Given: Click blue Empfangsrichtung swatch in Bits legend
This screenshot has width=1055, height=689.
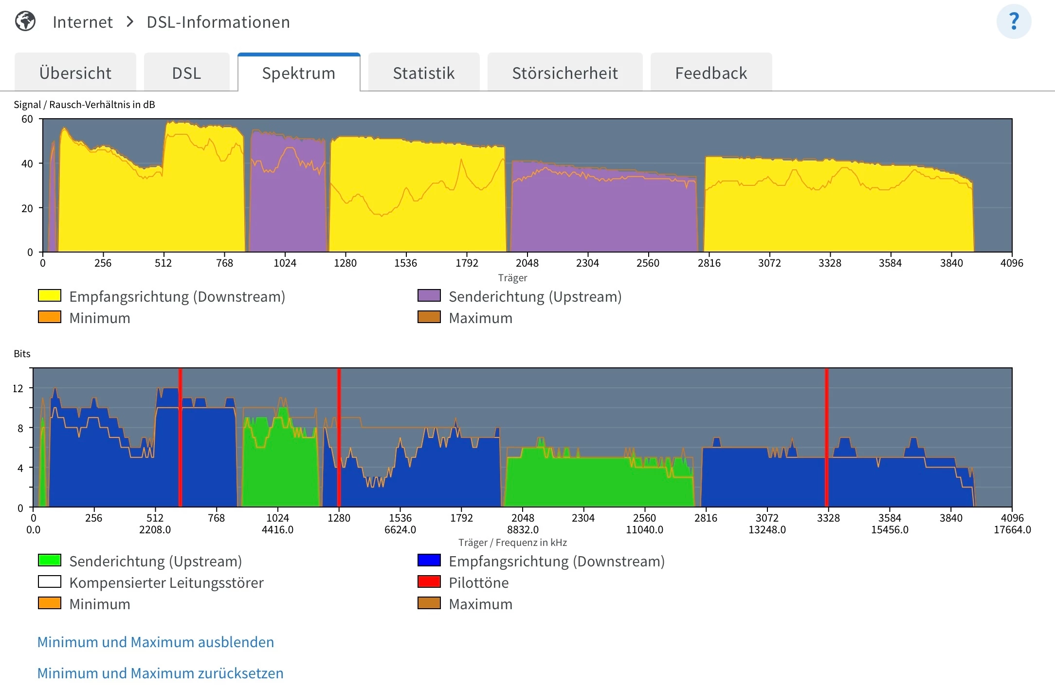Looking at the screenshot, I should (429, 561).
